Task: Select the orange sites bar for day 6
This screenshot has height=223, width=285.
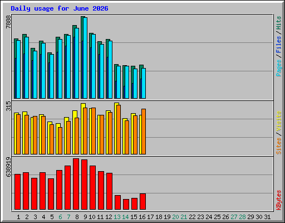Action: point(60,140)
